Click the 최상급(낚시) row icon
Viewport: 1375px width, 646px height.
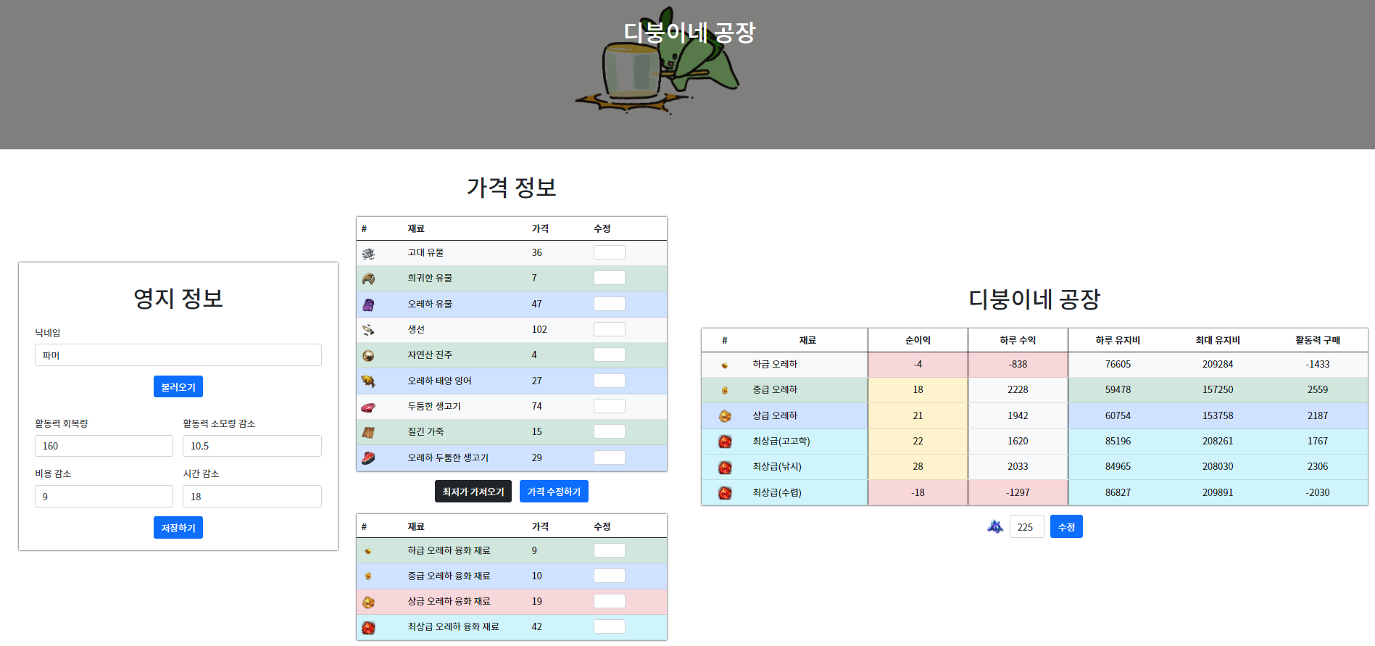725,467
